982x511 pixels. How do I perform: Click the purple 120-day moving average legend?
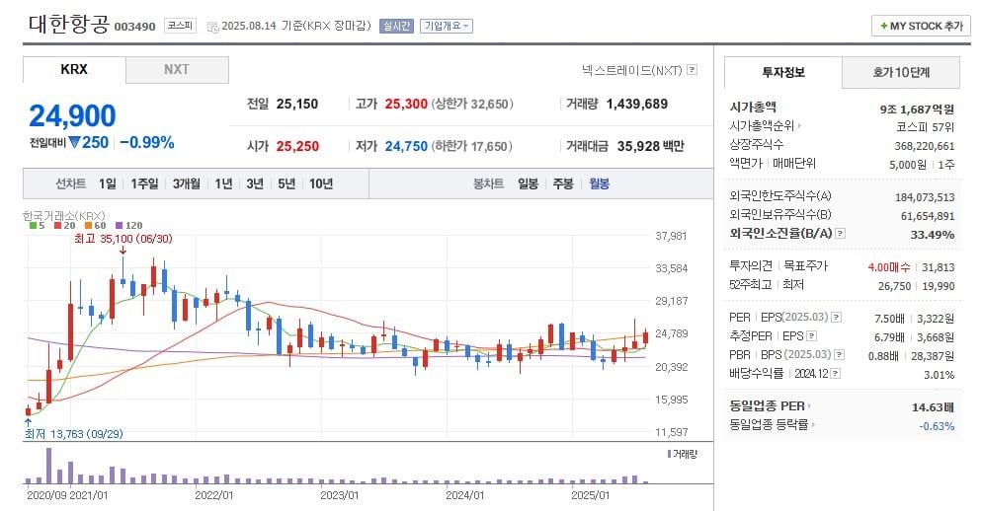[129, 225]
